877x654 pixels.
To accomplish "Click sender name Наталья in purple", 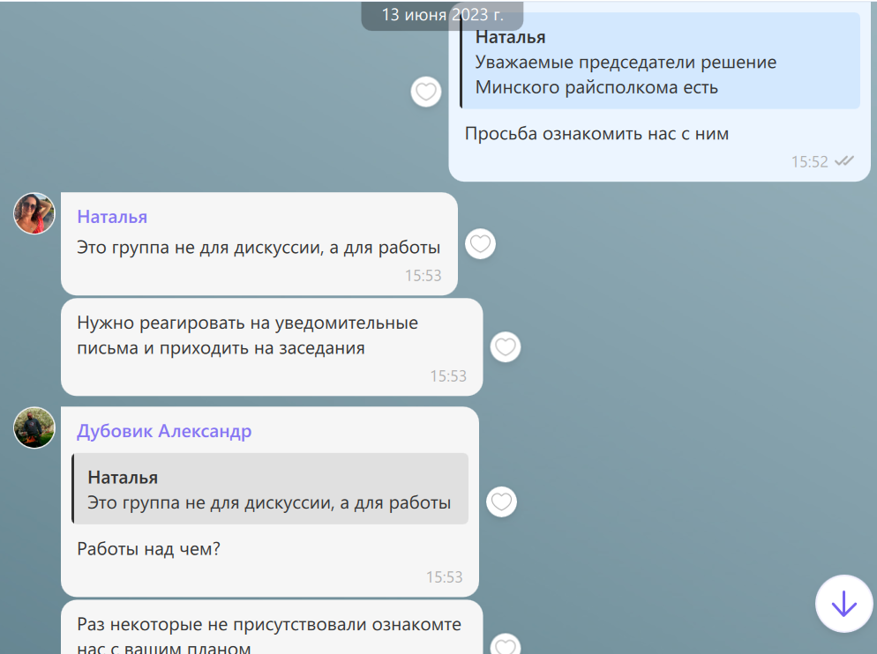I will coord(112,217).
